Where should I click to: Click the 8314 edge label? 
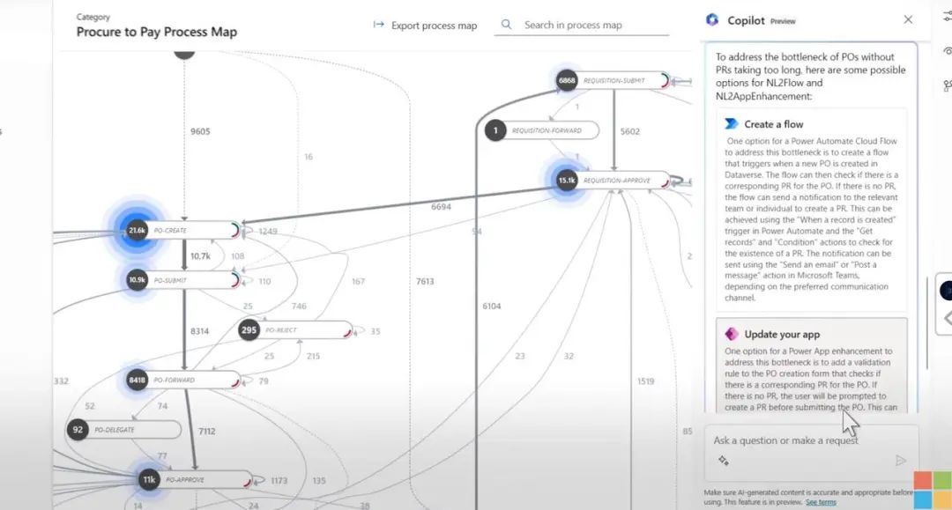pos(200,331)
